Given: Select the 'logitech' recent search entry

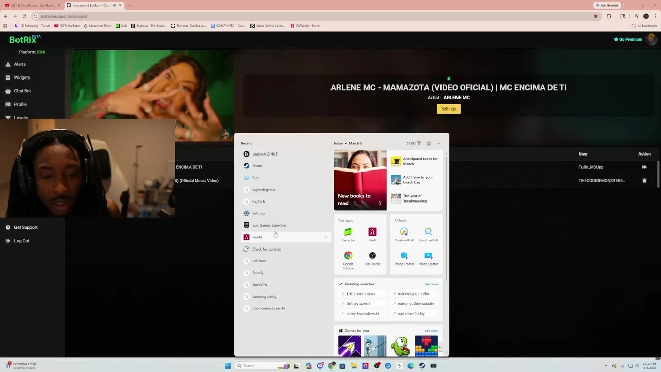Looking at the screenshot, I should 285,202.
